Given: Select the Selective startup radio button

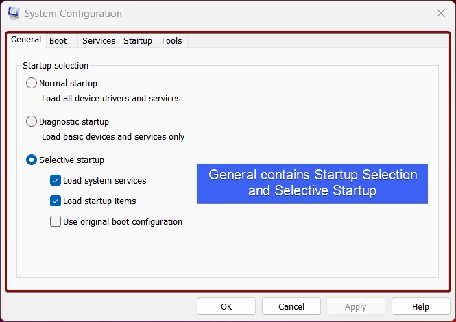Looking at the screenshot, I should pyautogui.click(x=32, y=160).
